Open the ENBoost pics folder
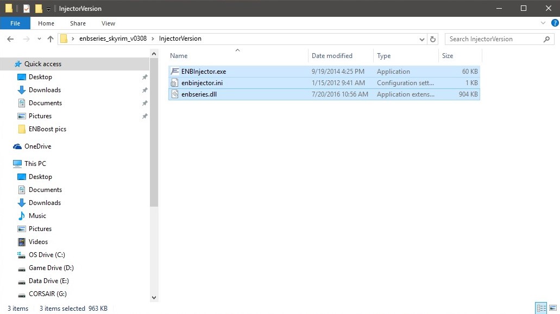 47,129
